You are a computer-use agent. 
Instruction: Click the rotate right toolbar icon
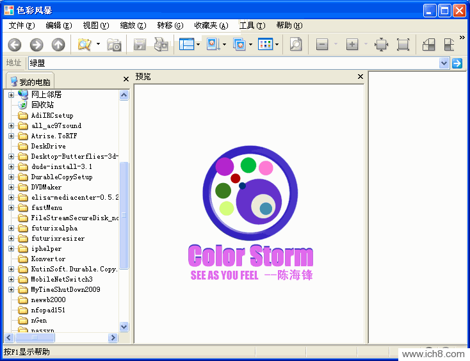[x=449, y=45]
